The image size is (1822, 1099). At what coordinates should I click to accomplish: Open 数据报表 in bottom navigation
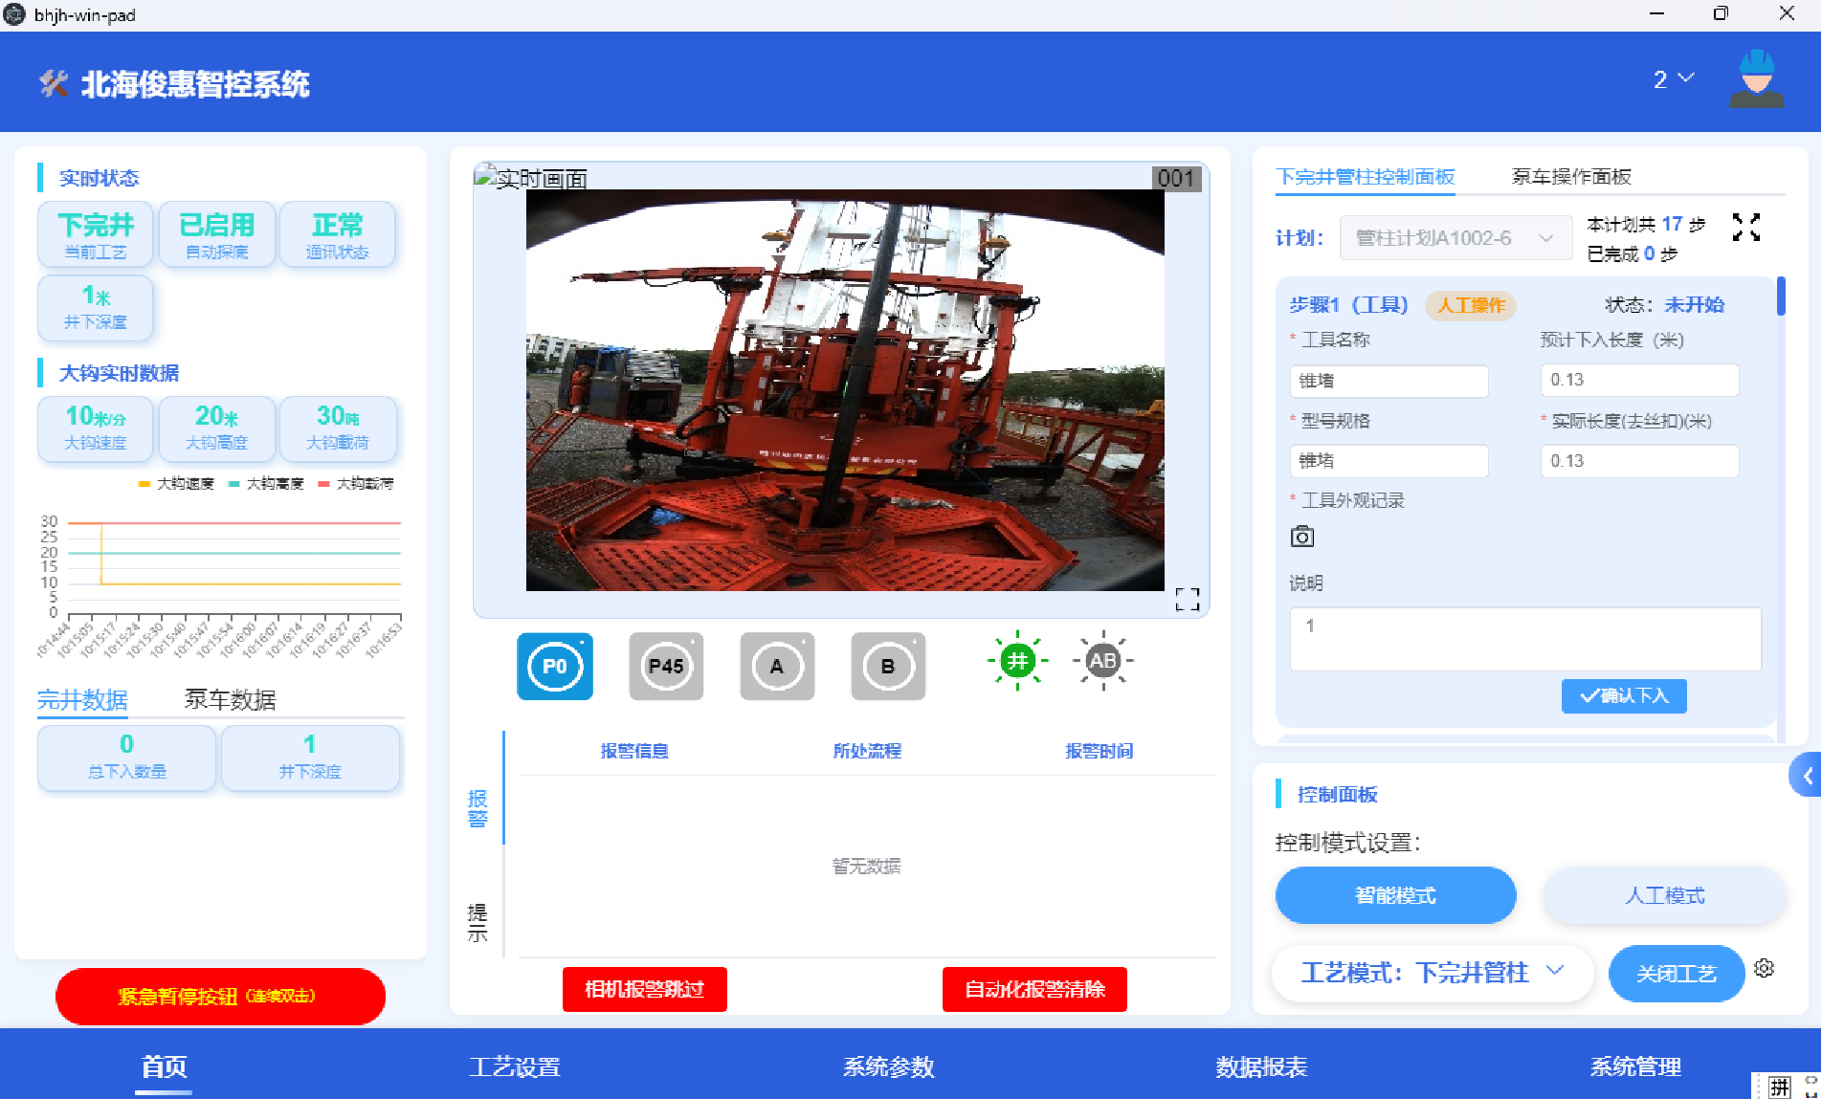tap(1261, 1066)
